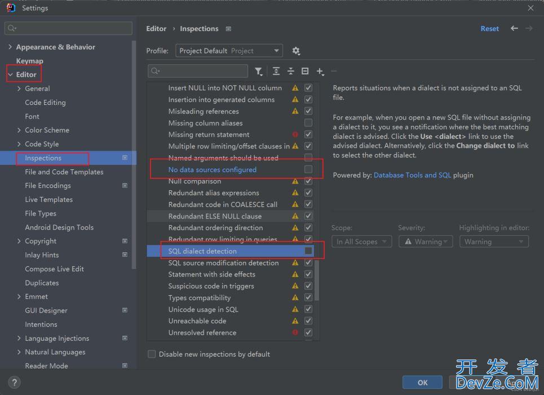
Task: Click the Reset link
Action: tap(489, 28)
